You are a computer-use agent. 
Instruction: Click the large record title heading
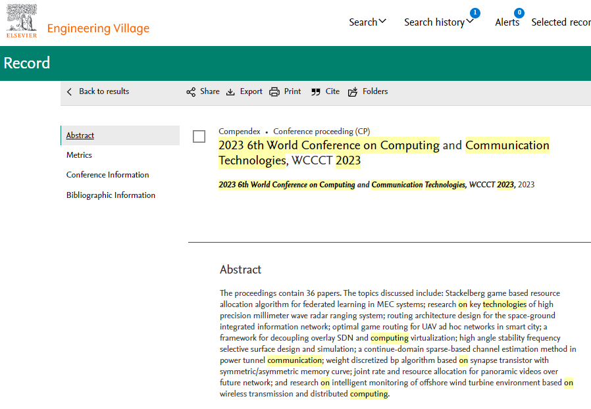click(x=384, y=153)
